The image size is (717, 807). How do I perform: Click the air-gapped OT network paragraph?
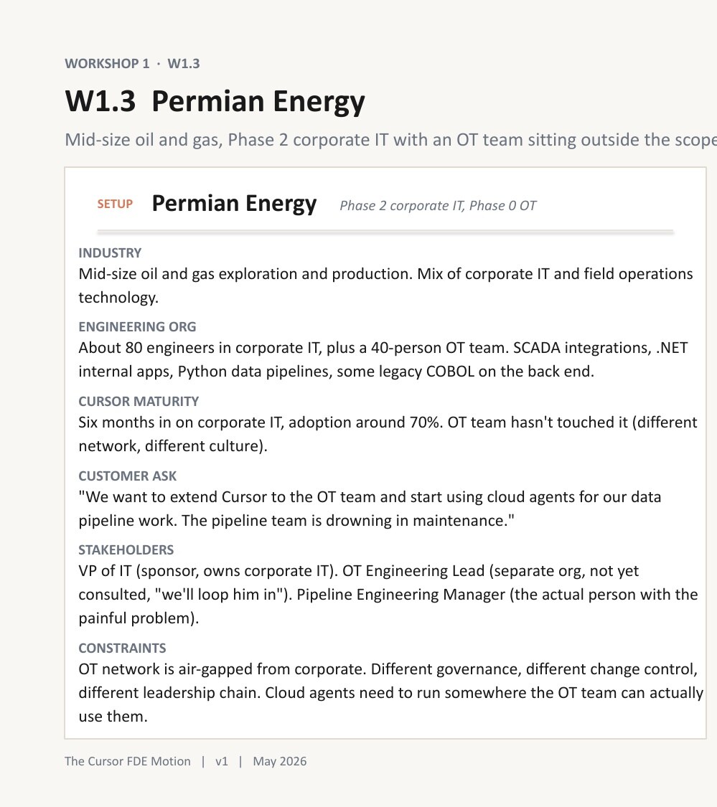tap(391, 693)
